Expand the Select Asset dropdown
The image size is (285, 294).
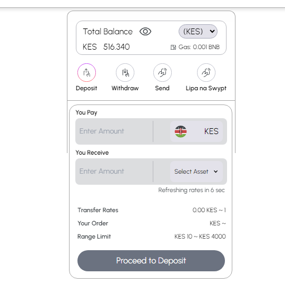tap(196, 172)
